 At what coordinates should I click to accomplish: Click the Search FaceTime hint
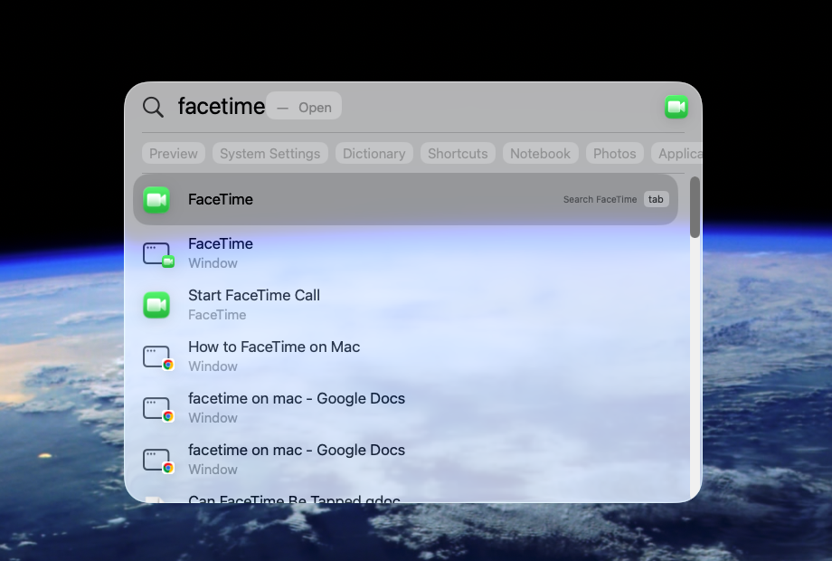(600, 200)
